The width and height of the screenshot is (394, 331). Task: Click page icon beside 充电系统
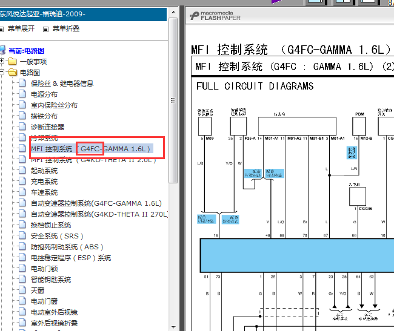[x=22, y=181]
